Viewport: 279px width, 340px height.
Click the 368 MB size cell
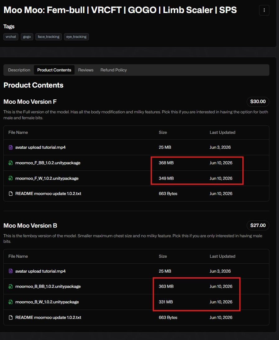point(166,163)
